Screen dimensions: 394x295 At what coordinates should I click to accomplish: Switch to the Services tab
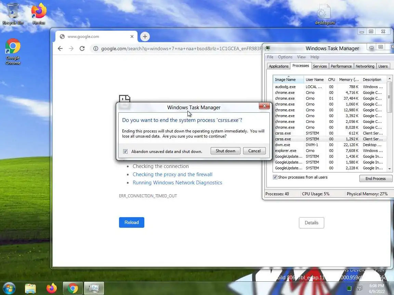coord(320,66)
